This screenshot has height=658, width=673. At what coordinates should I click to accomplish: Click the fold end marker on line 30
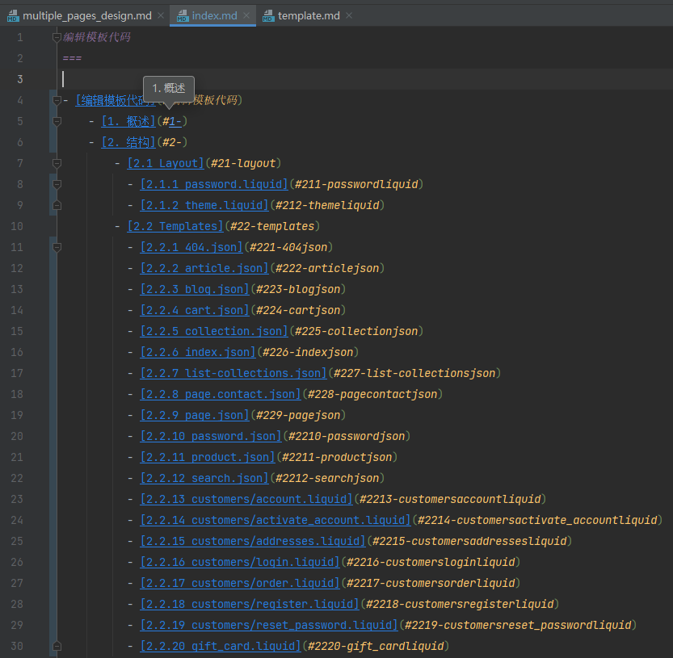point(57,646)
